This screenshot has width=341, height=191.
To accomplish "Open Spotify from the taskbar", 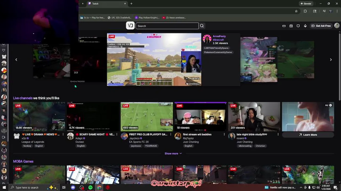I will click(90, 188).
